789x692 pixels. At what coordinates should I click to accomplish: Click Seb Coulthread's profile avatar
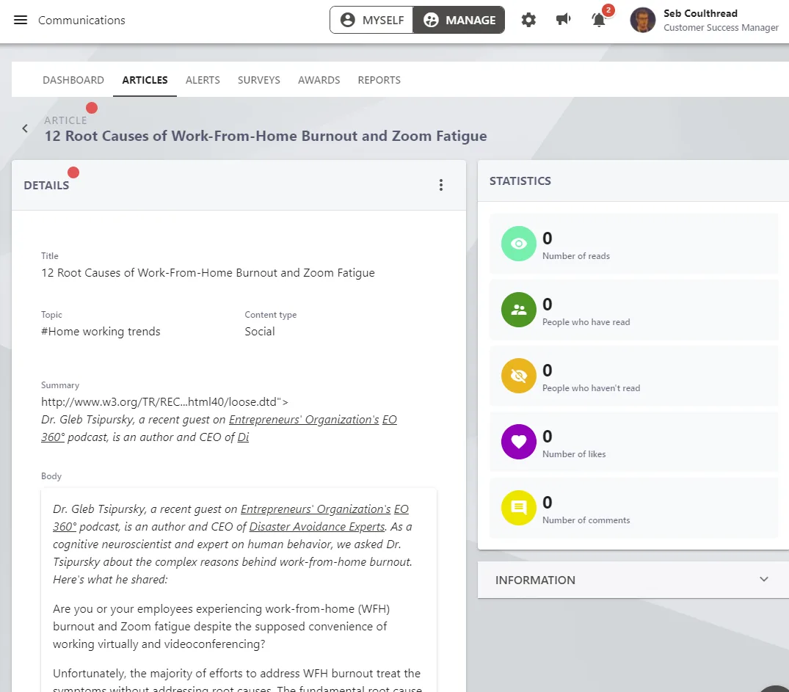coord(642,20)
